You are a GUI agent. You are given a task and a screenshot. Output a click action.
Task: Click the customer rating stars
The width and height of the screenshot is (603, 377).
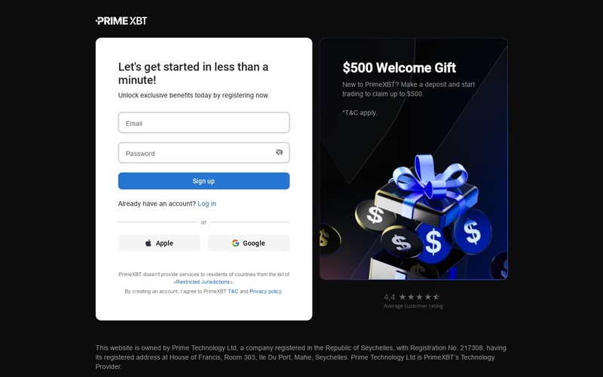pyautogui.click(x=419, y=296)
